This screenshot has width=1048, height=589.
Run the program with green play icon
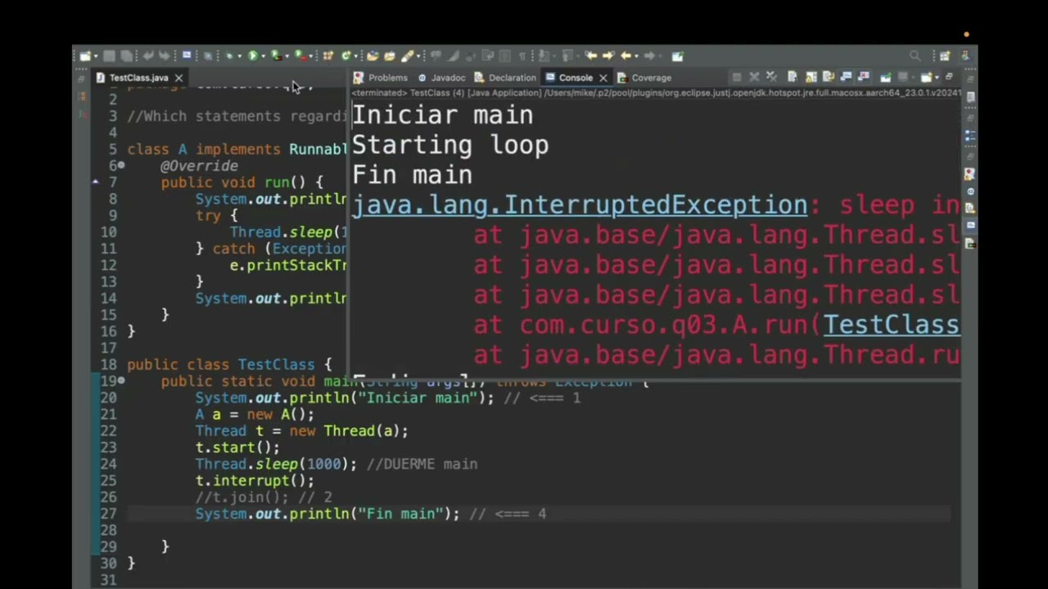253,56
